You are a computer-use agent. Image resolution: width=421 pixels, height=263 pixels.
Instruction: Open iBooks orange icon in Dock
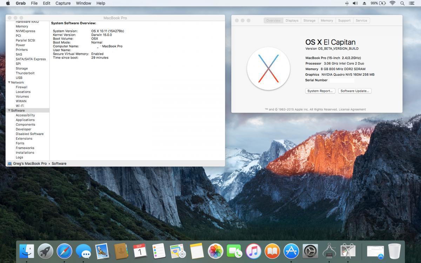(272, 251)
